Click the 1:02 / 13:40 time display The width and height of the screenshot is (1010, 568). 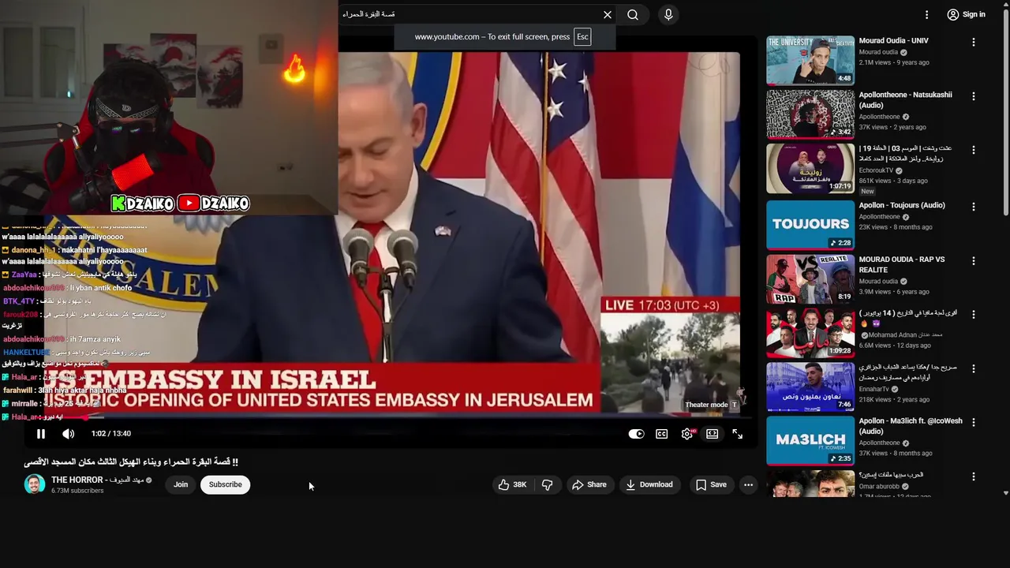(x=111, y=434)
